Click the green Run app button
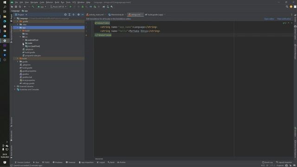297x167 pixels. (x=71, y=6)
